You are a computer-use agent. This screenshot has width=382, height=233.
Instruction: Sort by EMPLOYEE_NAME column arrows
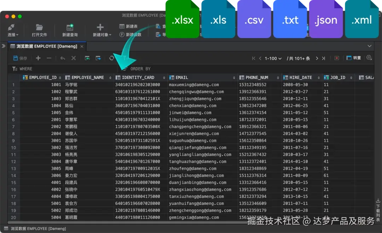(x=110, y=78)
